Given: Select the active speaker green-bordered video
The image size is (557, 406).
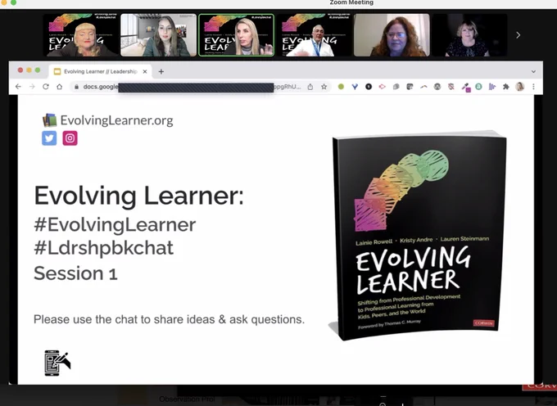Looking at the screenshot, I should click(x=236, y=34).
